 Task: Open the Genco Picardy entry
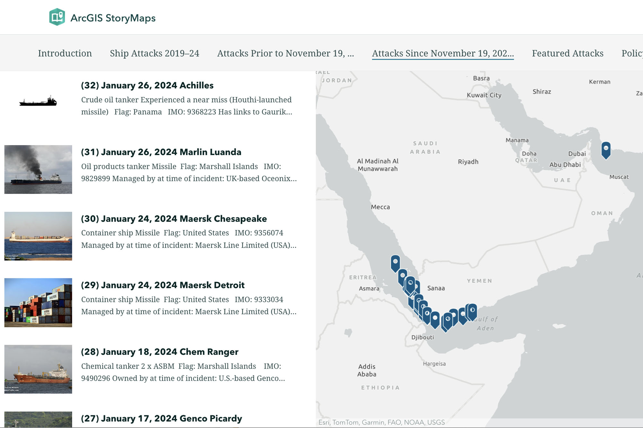pyautogui.click(x=161, y=418)
